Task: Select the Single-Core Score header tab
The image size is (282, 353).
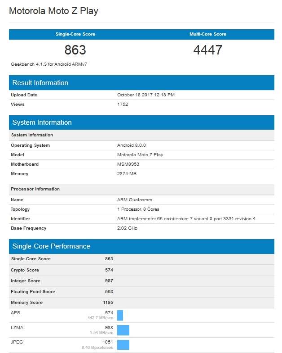Action: (75, 34)
